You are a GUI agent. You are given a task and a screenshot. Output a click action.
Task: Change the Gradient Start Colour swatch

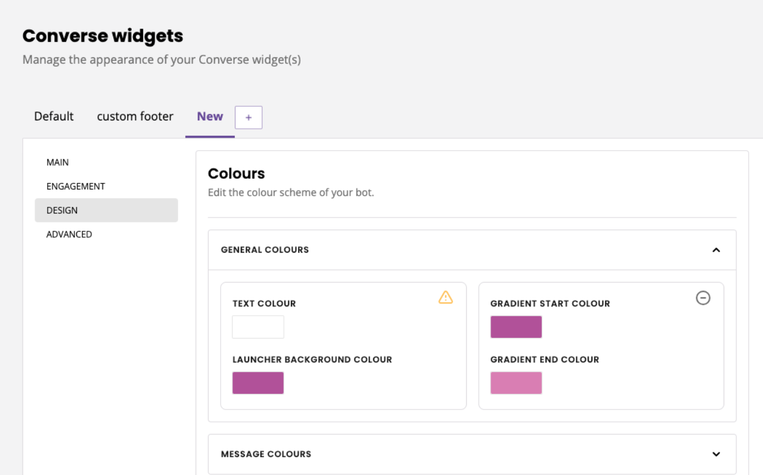516,327
